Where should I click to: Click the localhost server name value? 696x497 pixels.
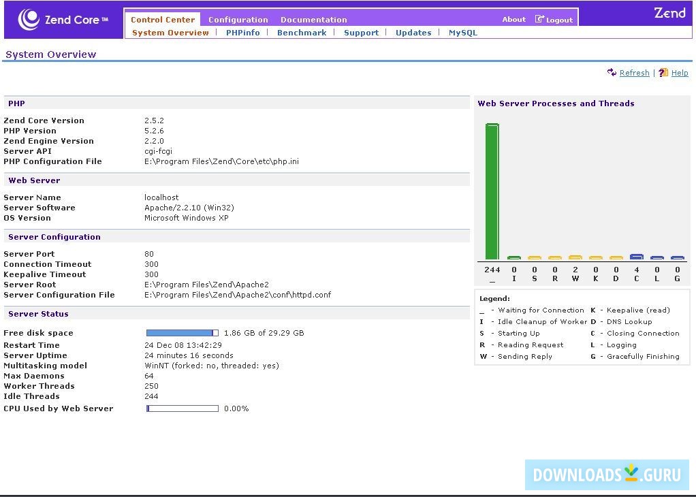(x=161, y=197)
